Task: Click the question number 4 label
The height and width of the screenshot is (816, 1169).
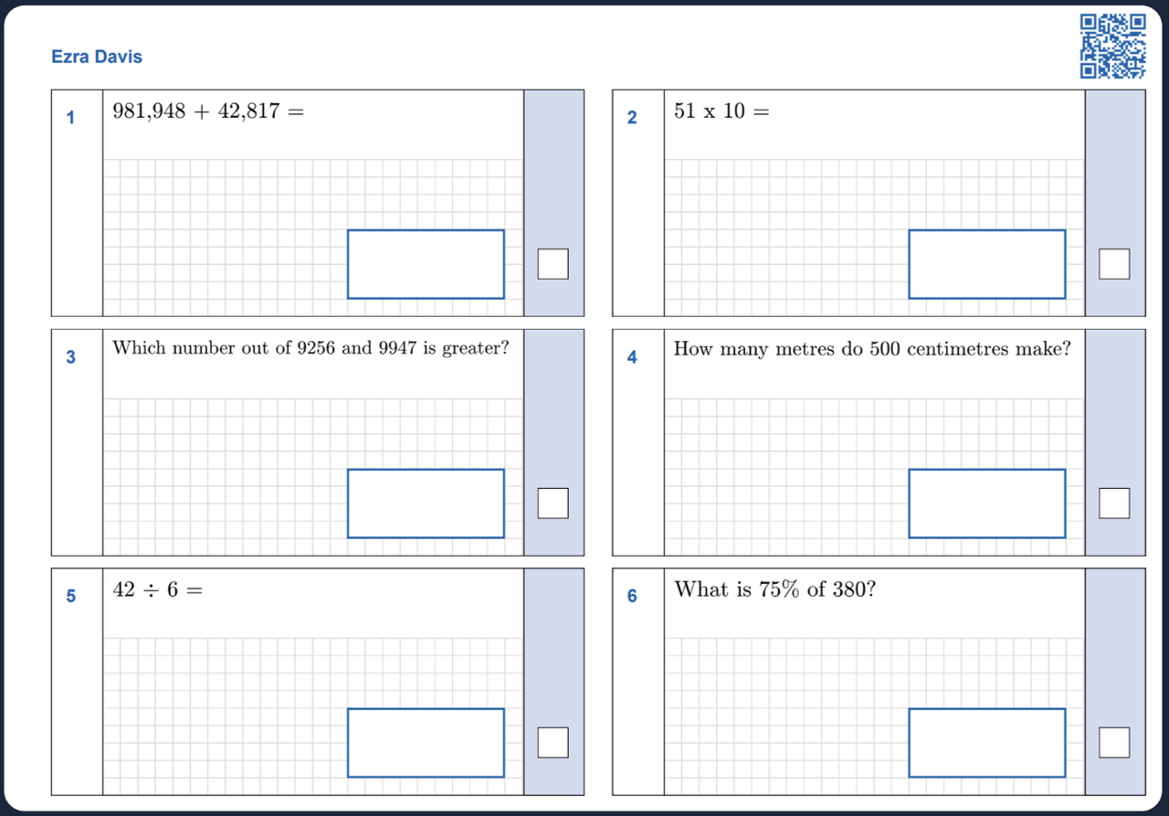Action: tap(632, 357)
